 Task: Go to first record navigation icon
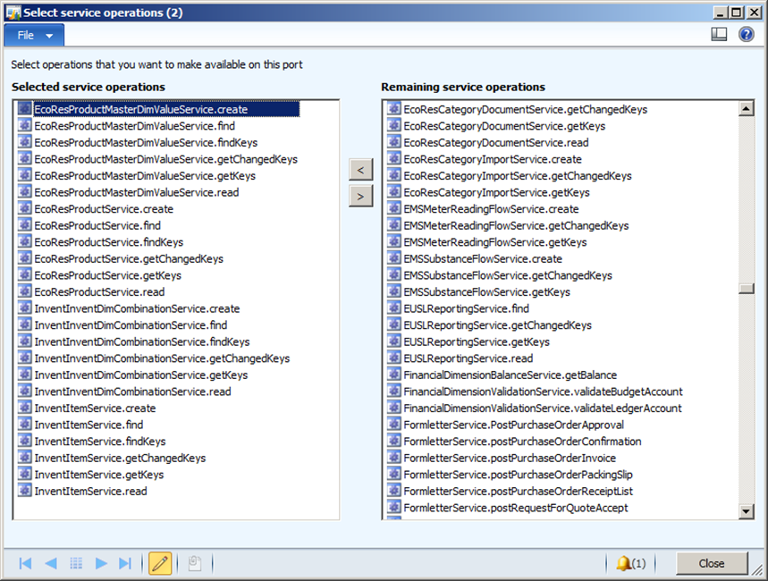tap(25, 563)
